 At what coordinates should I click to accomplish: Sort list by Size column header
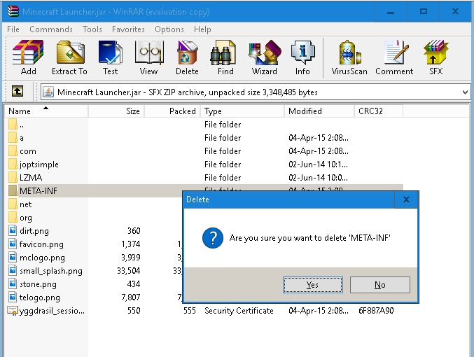[116, 111]
